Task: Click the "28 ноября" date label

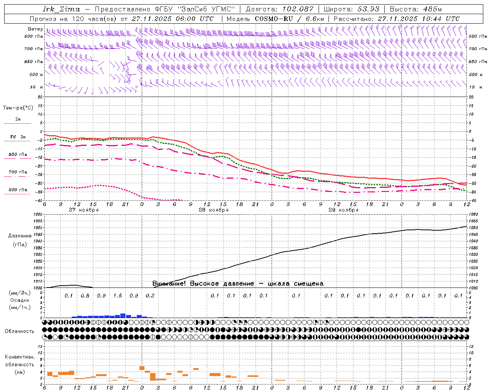Action: point(214,210)
